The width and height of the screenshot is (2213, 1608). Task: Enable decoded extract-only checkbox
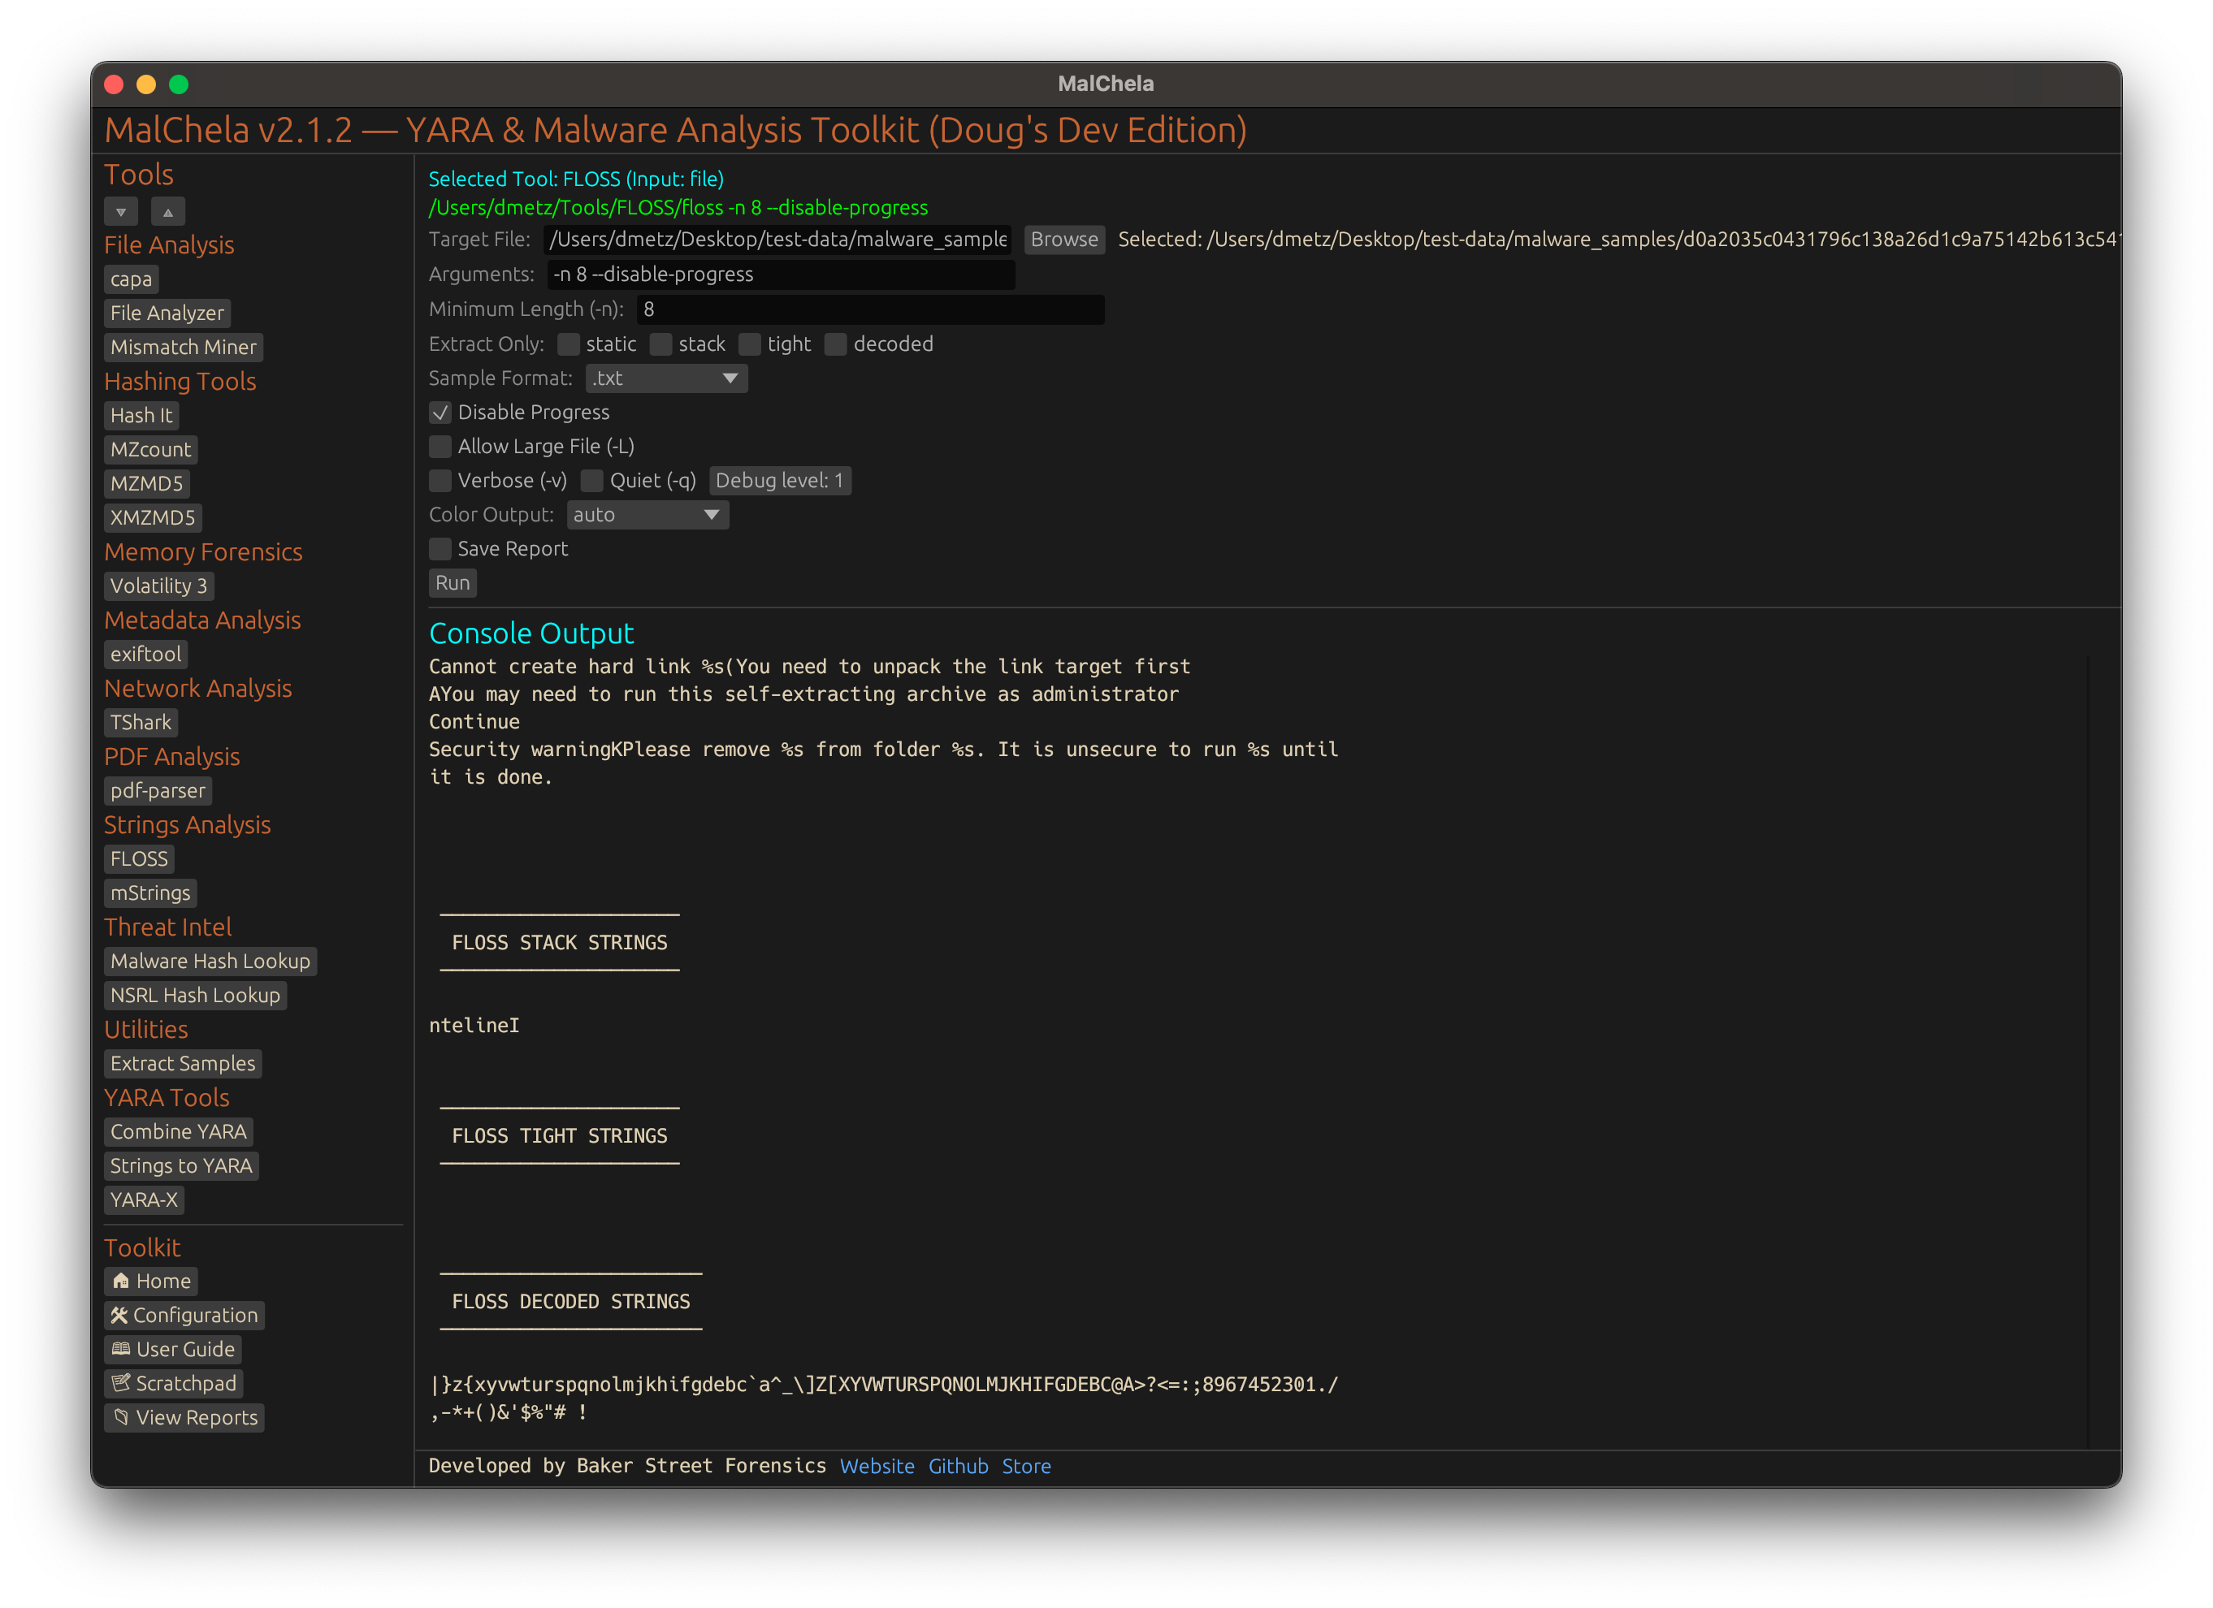[x=836, y=344]
